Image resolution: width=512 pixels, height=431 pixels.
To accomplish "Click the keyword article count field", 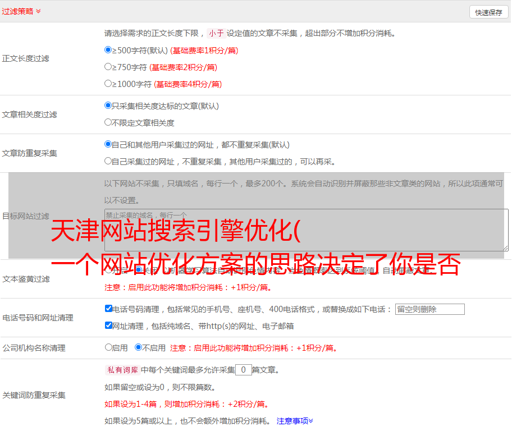I will (243, 370).
